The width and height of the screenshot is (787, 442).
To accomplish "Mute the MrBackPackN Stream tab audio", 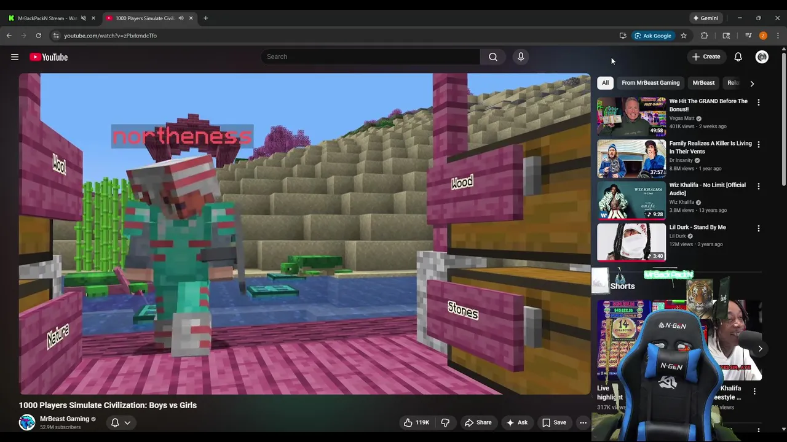I will point(84,18).
